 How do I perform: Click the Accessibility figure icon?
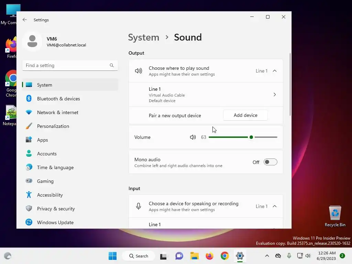(29, 195)
